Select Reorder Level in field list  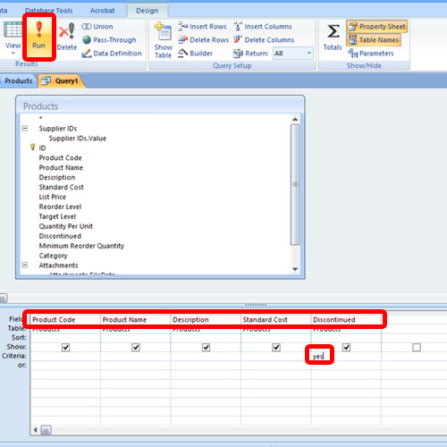pos(60,207)
